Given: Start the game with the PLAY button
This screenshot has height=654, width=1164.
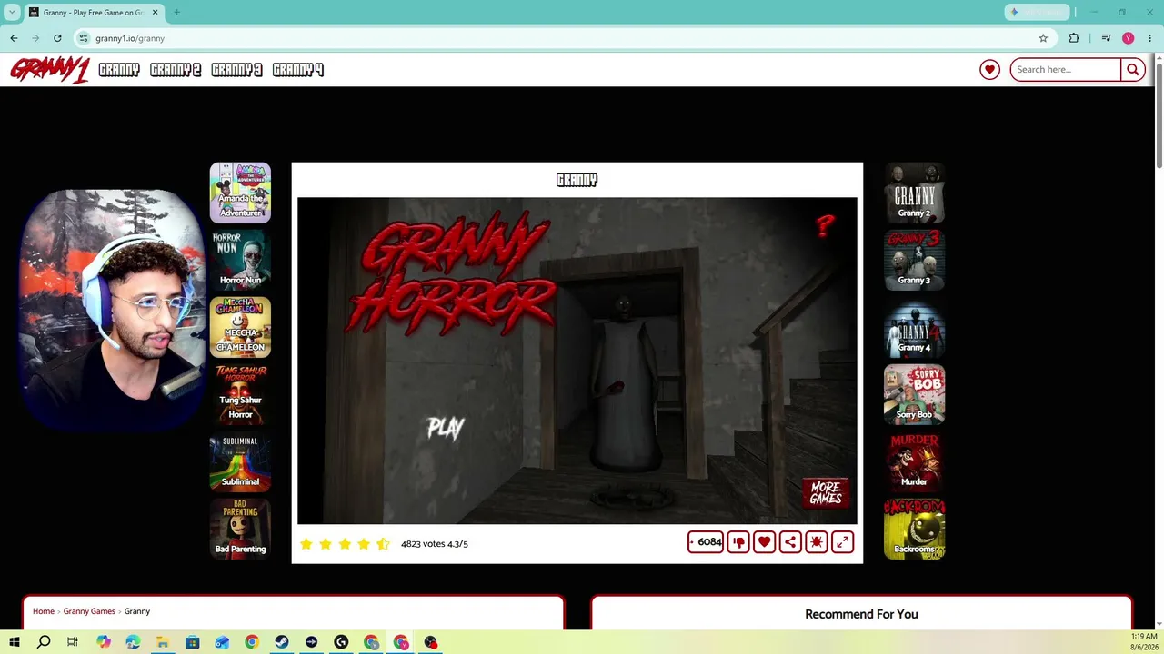Looking at the screenshot, I should pyautogui.click(x=446, y=427).
